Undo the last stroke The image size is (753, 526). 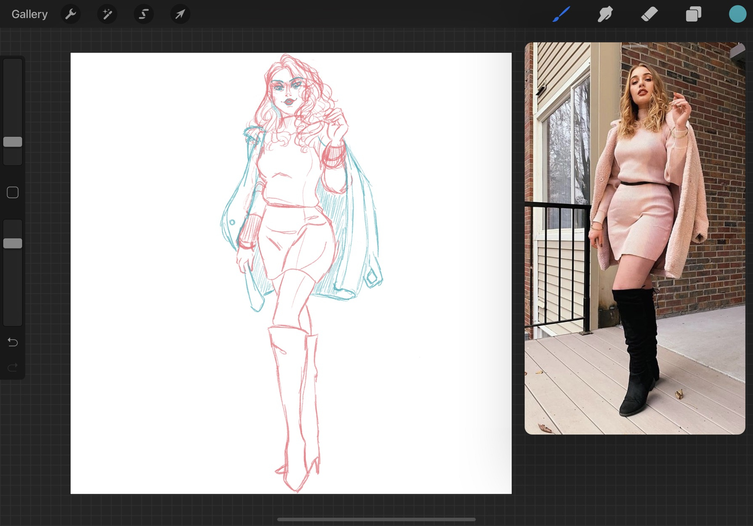tap(13, 342)
